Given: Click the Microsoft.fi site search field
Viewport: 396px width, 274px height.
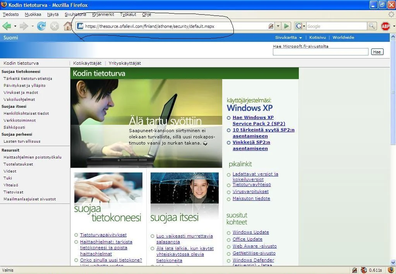Looking at the screenshot, I should click(320, 52).
